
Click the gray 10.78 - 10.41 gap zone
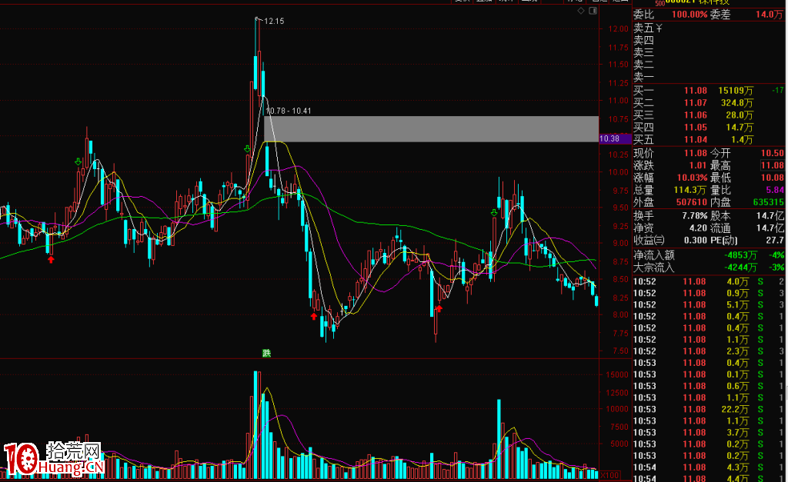point(431,129)
